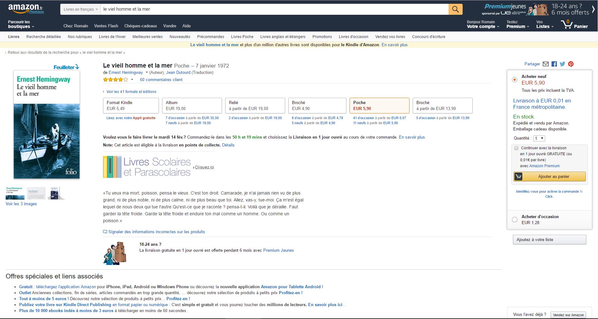Share on Twitter icon
Screen dimensions: 598x319
pyautogui.click(x=563, y=64)
